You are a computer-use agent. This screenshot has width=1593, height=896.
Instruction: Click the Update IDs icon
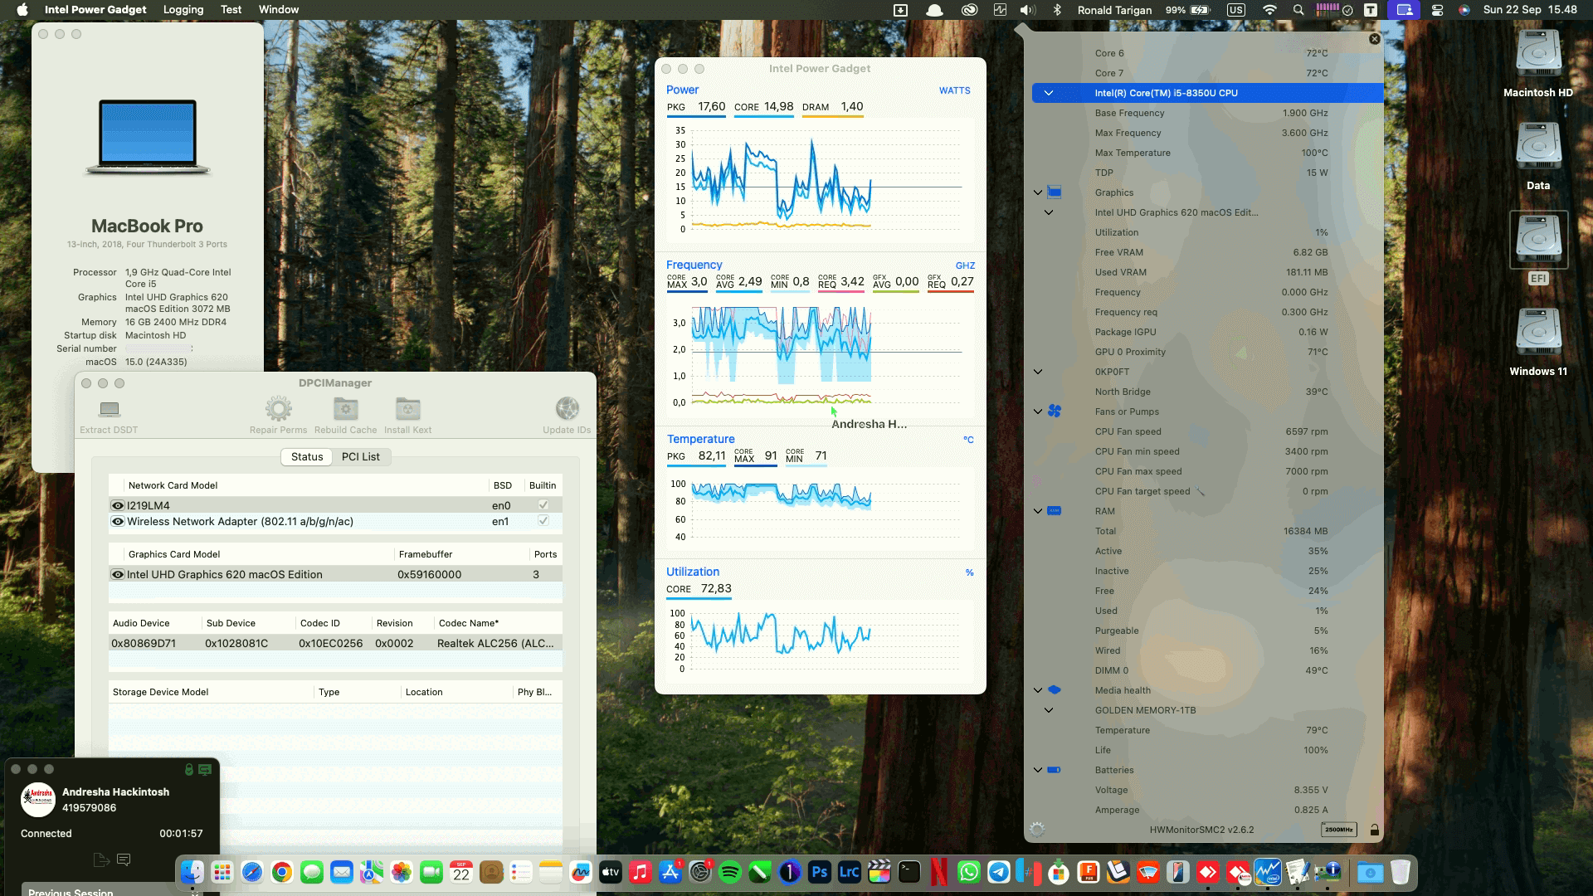567,408
